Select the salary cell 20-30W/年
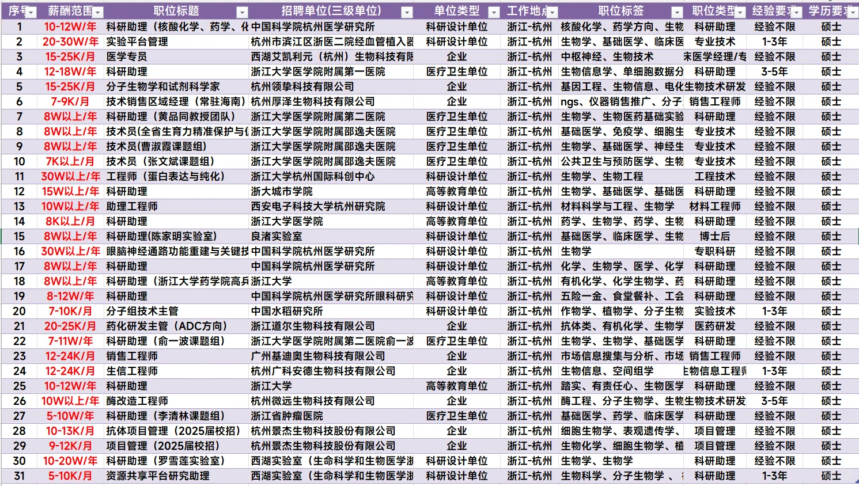The width and height of the screenshot is (859, 486). click(x=70, y=41)
